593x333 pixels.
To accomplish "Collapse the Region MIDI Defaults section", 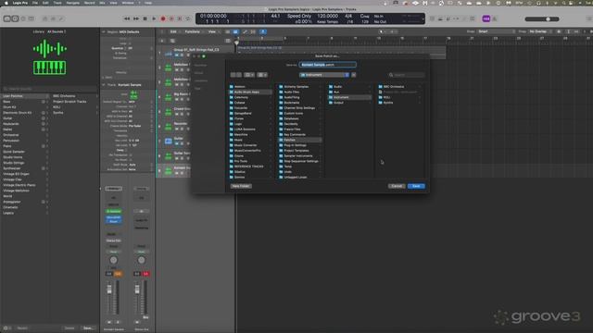I will 104,31.
